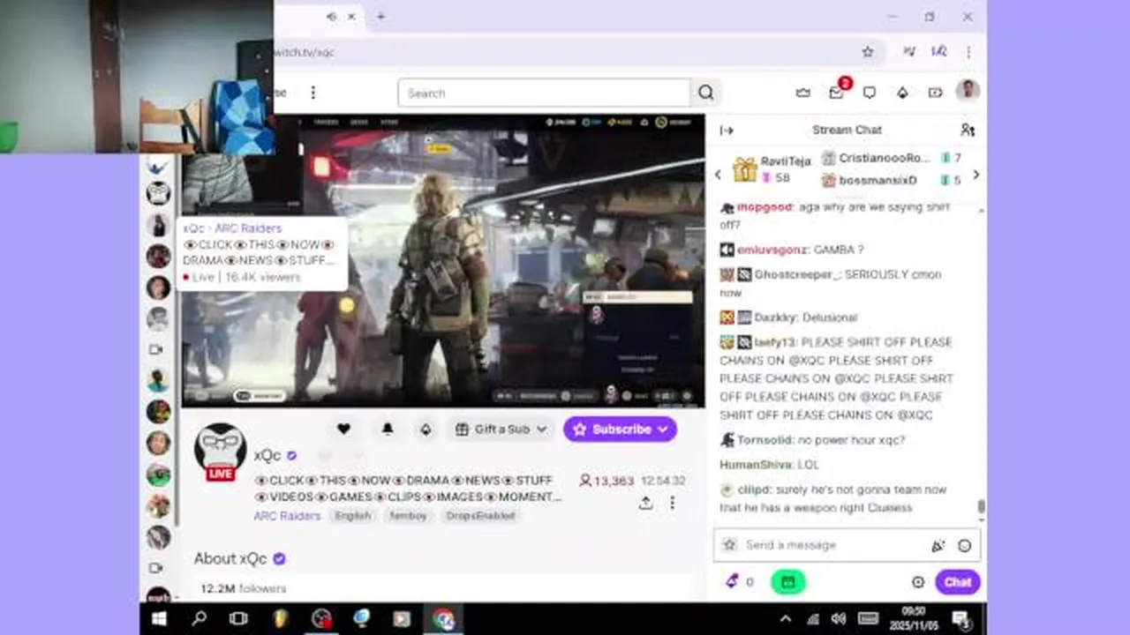Image resolution: width=1130 pixels, height=635 pixels.
Task: Click the Twitch search field
Action: [544, 93]
